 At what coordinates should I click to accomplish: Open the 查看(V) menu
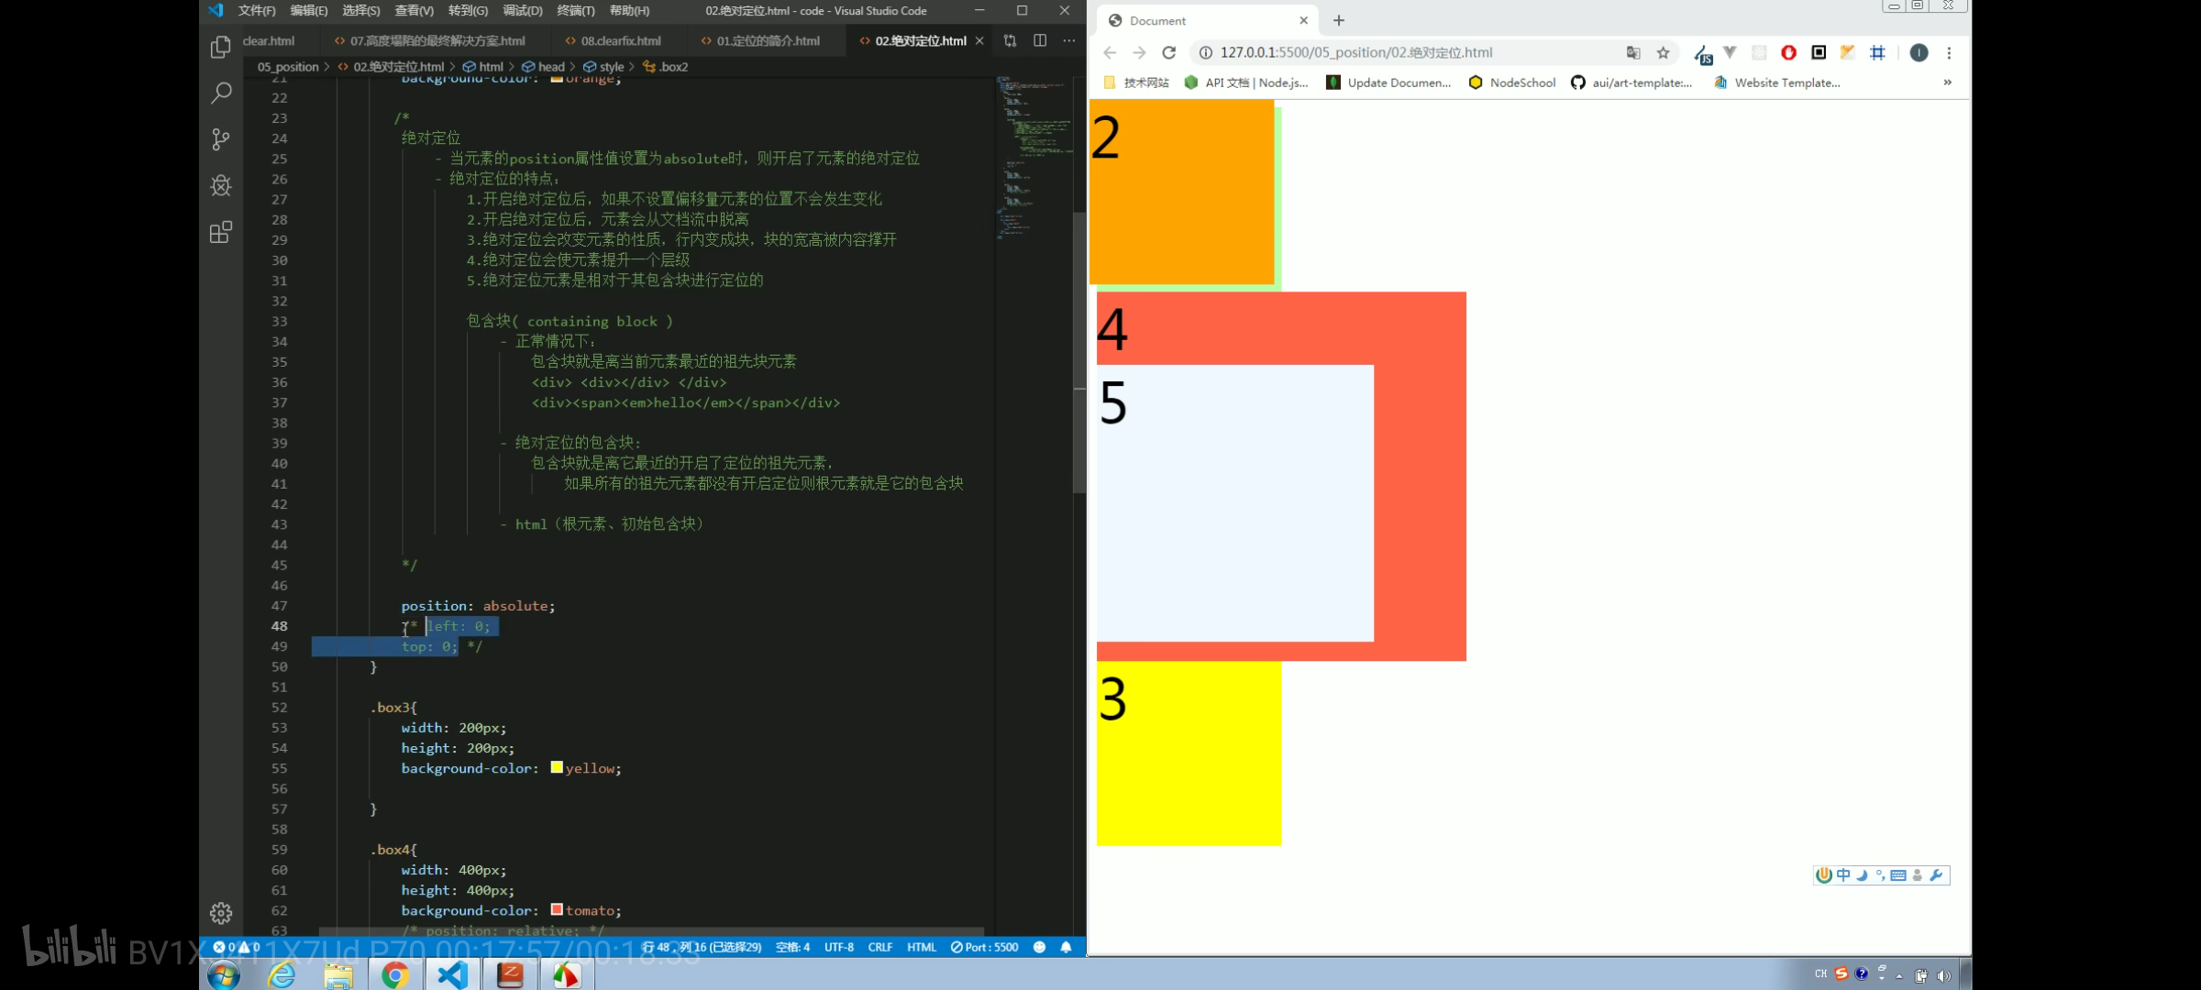click(415, 11)
